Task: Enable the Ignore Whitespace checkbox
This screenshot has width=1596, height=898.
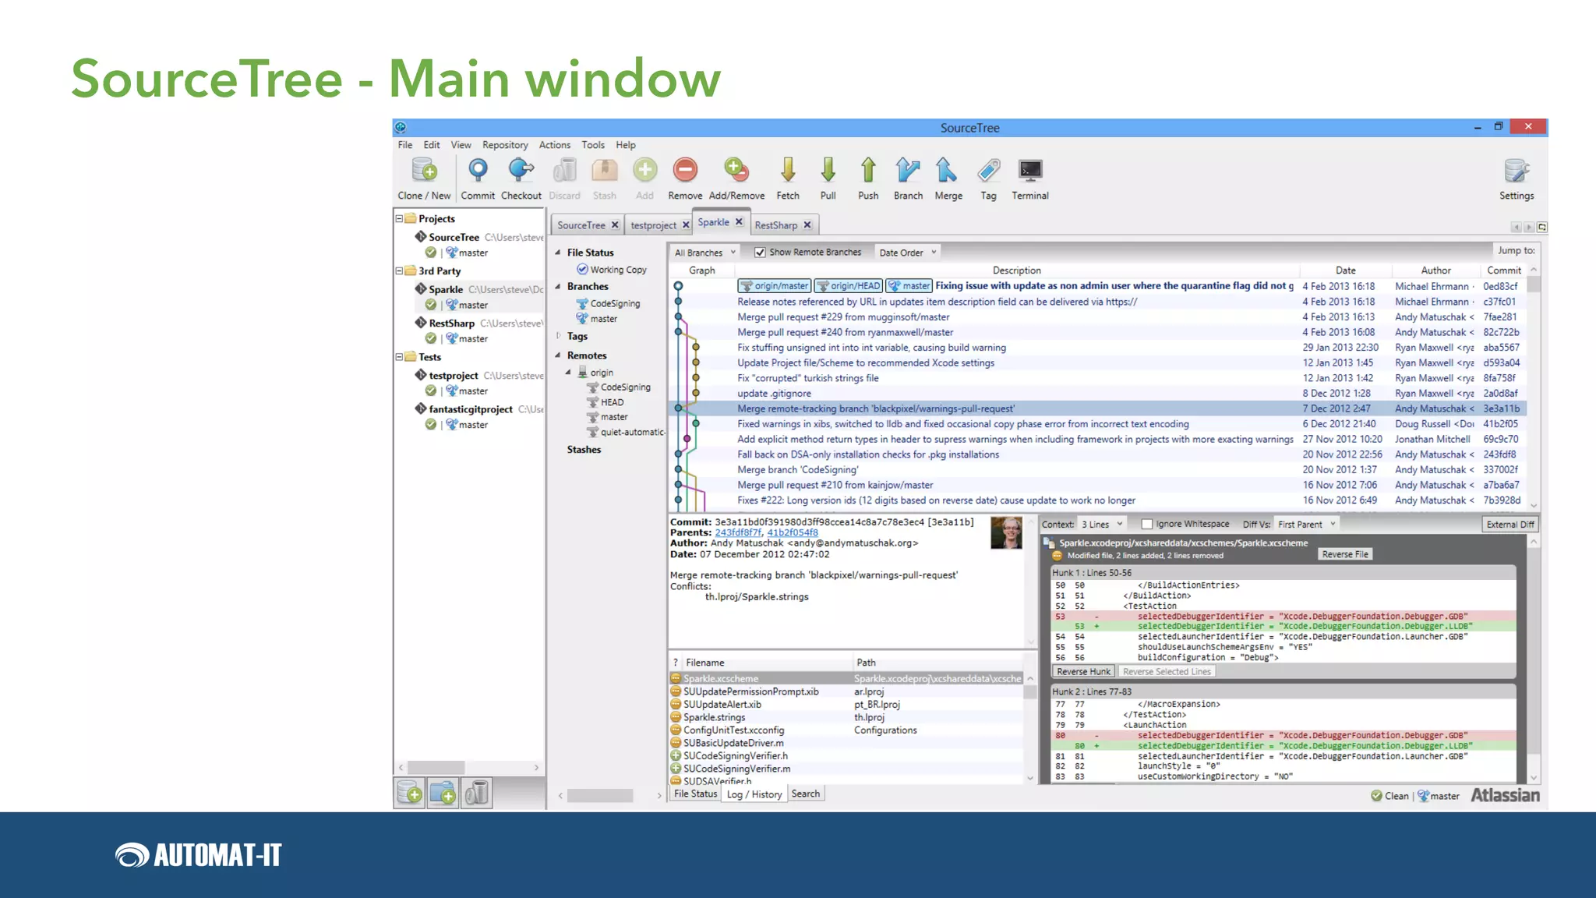Action: pyautogui.click(x=1147, y=524)
